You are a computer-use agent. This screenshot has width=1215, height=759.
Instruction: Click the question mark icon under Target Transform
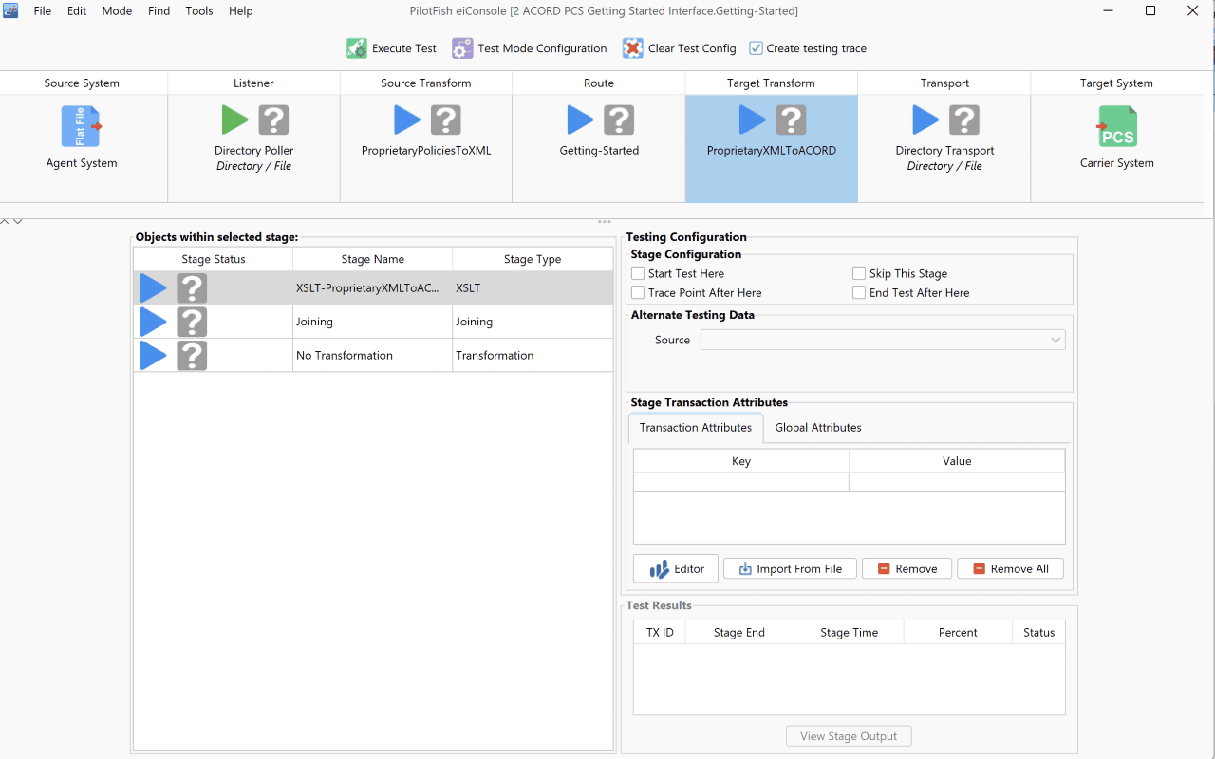pyautogui.click(x=791, y=120)
